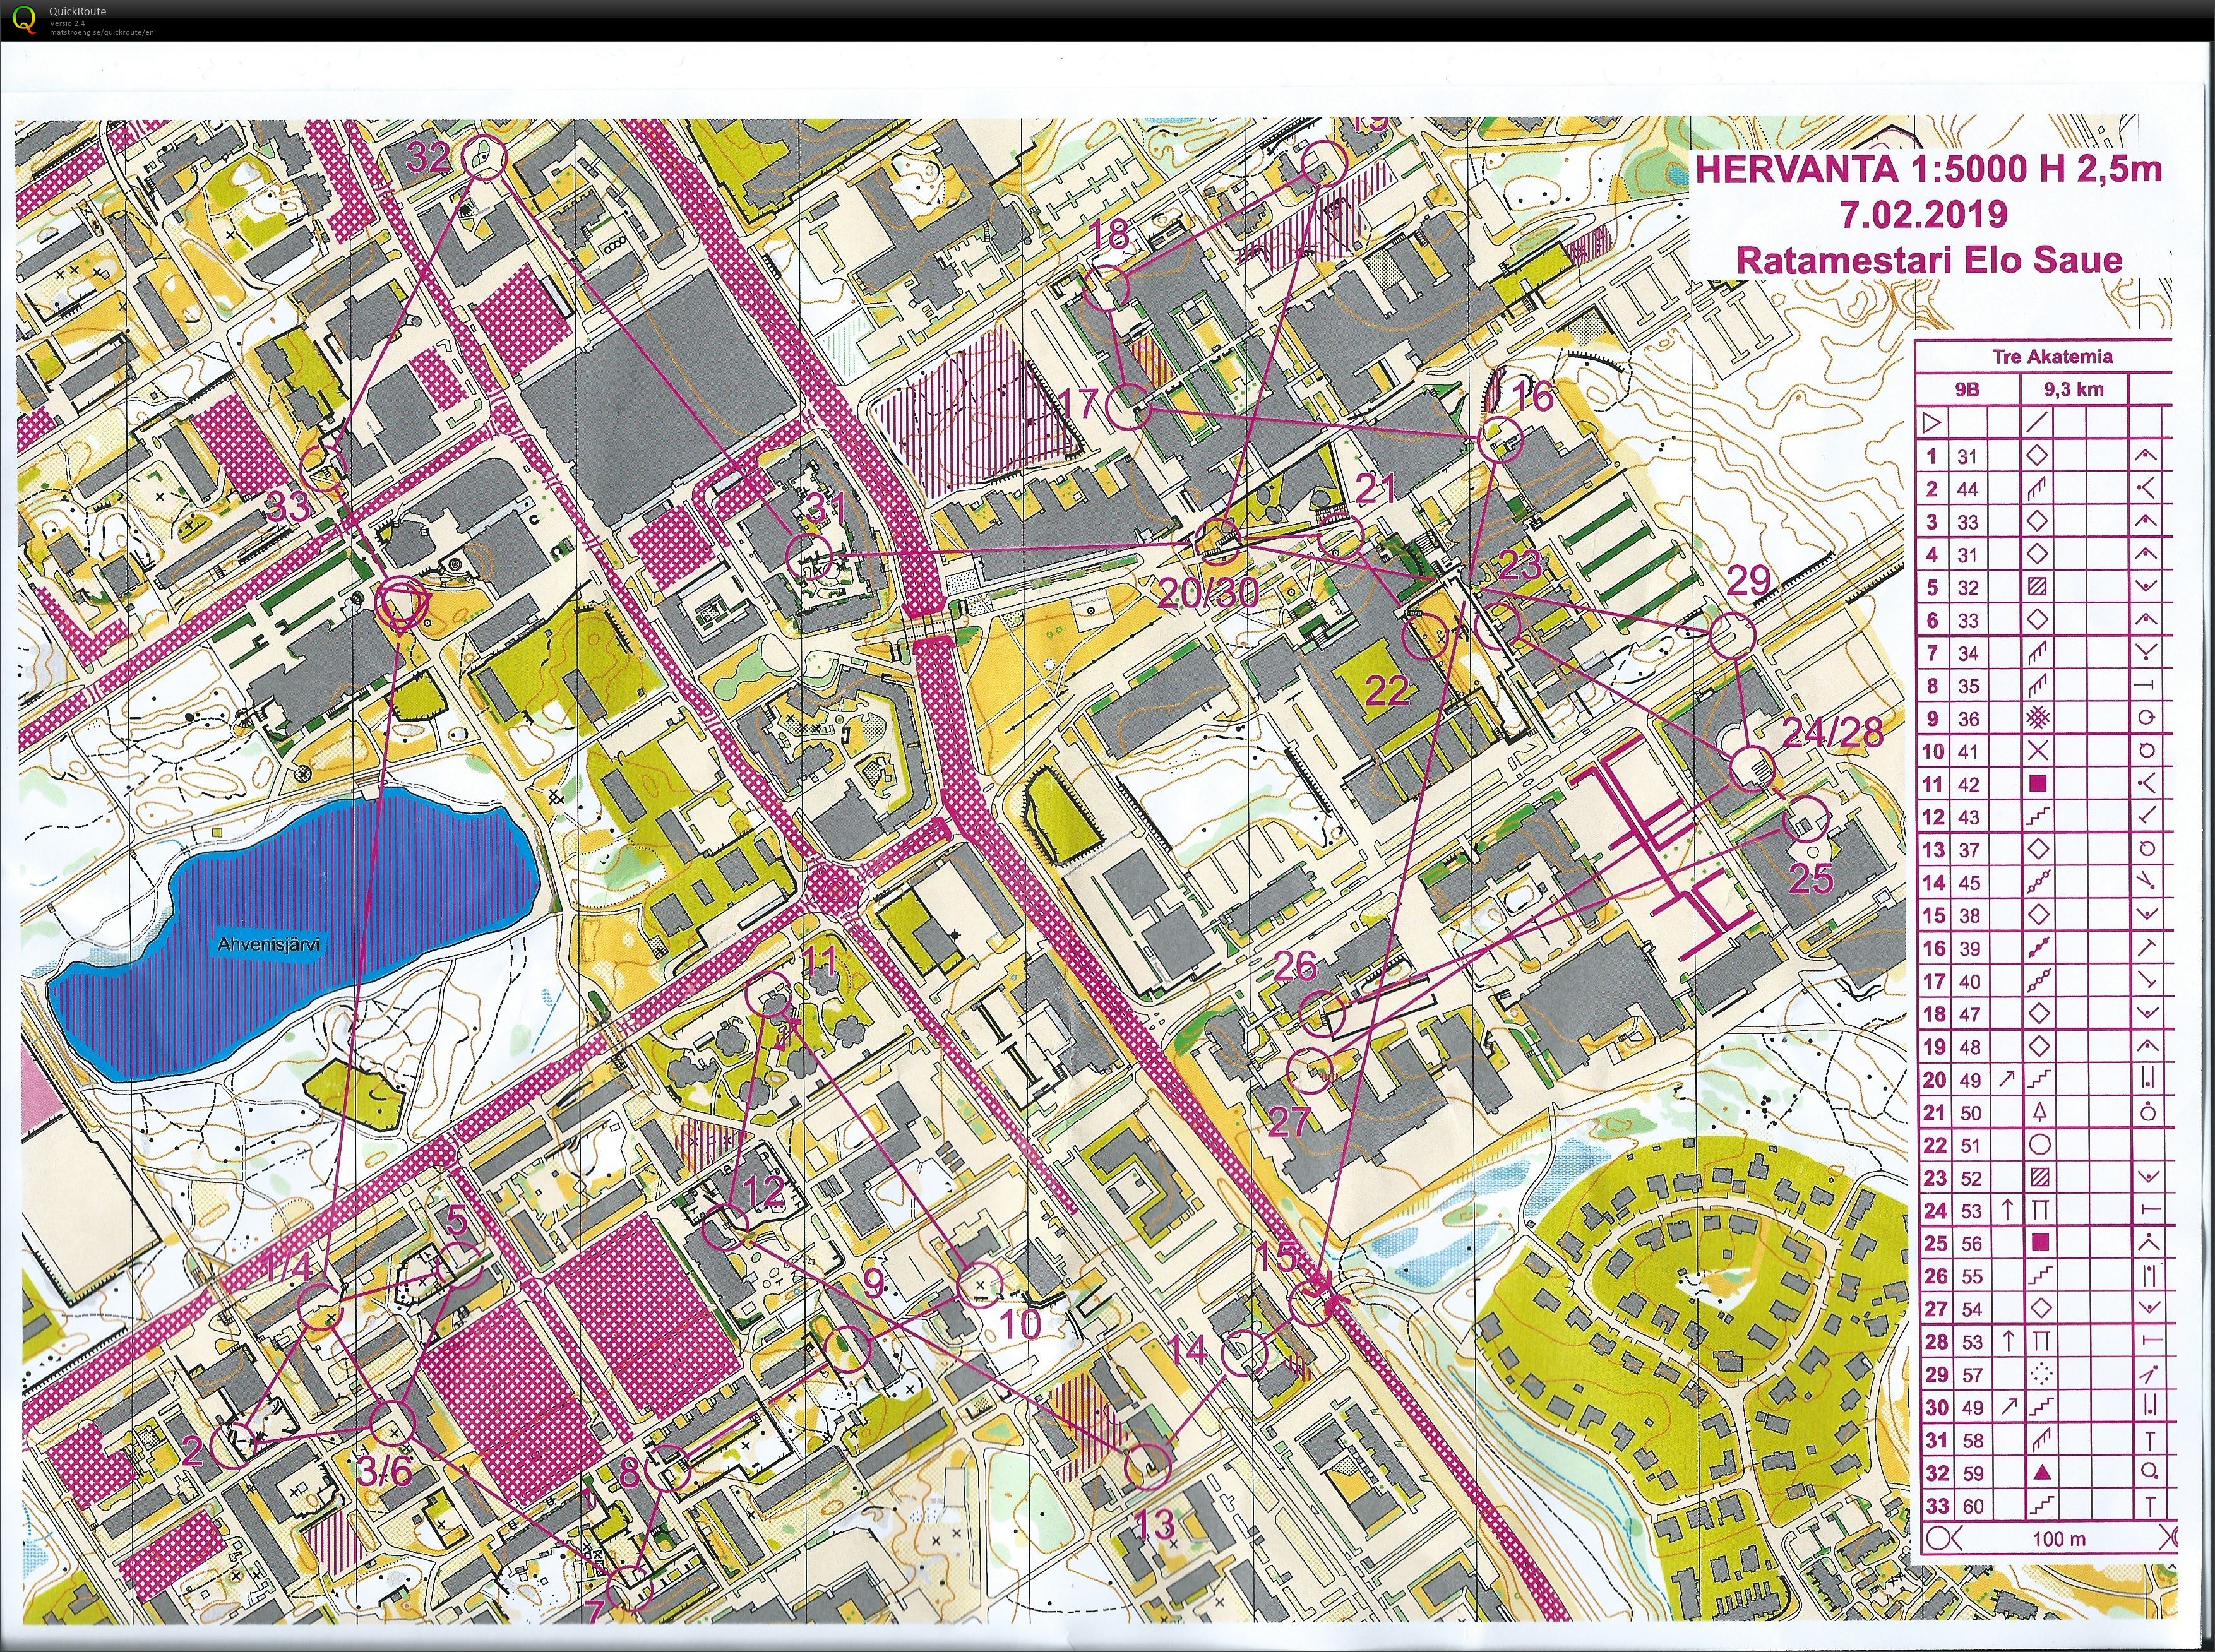Click control circle 13 on the map
Screen dimensions: 2215x1652
tap(1148, 1467)
